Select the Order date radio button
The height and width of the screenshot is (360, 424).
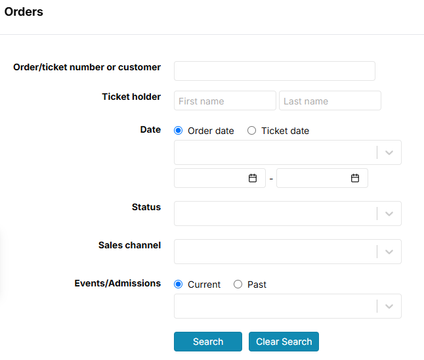[179, 131]
